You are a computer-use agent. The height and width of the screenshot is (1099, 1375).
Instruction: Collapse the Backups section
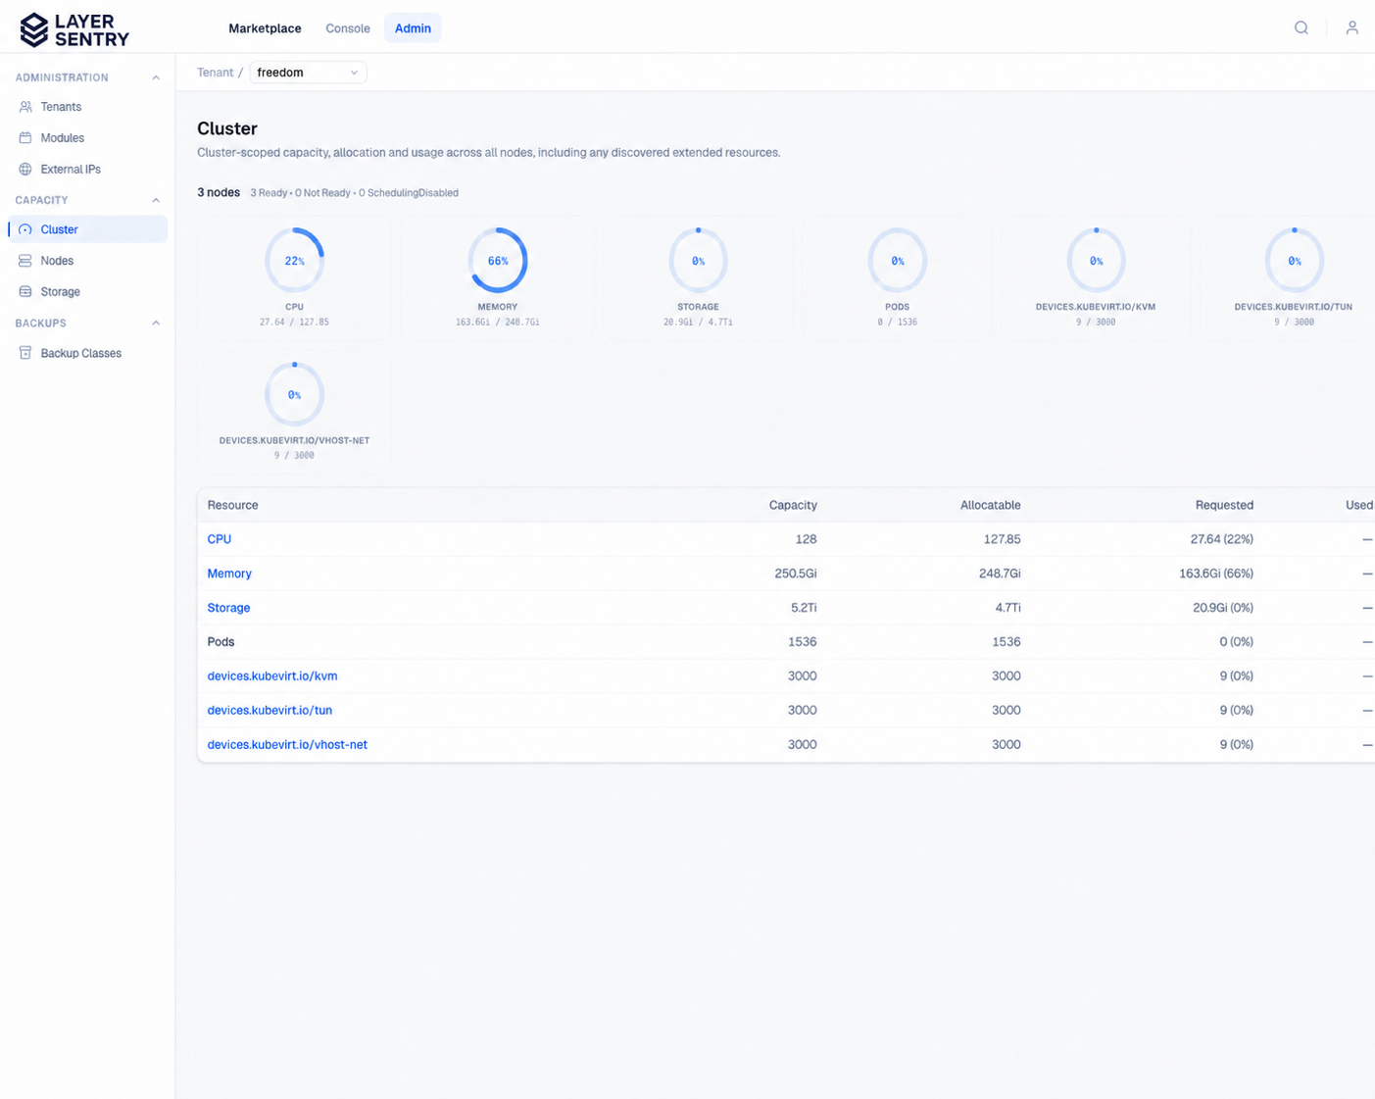pos(155,323)
